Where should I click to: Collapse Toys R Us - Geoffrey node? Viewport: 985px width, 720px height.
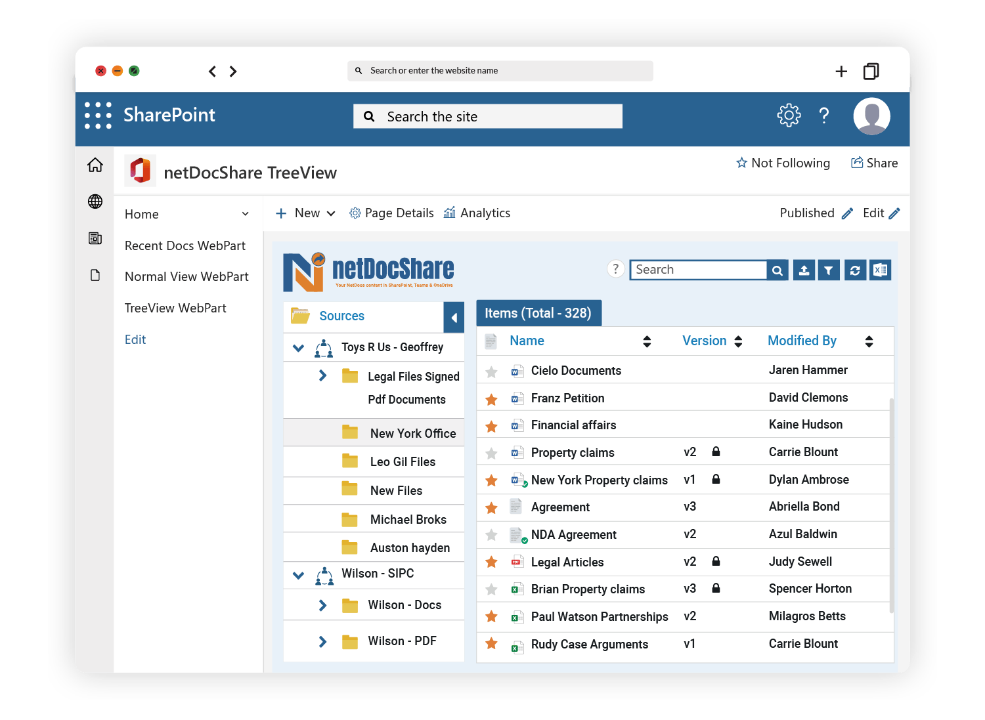click(298, 348)
